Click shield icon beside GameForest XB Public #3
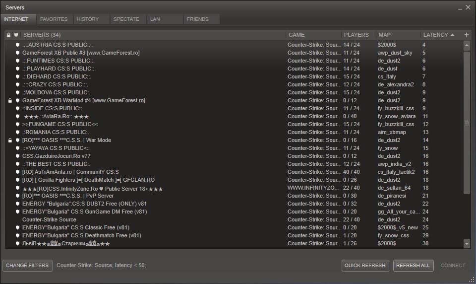The width and height of the screenshot is (476, 284). click(18, 53)
